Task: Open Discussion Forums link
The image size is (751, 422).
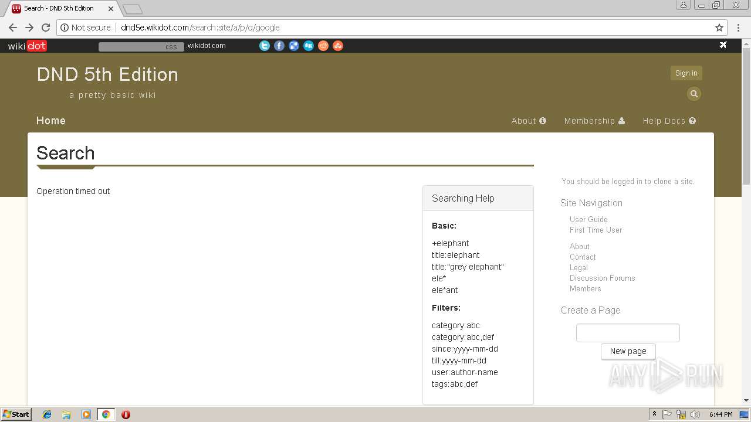Action: click(x=602, y=278)
